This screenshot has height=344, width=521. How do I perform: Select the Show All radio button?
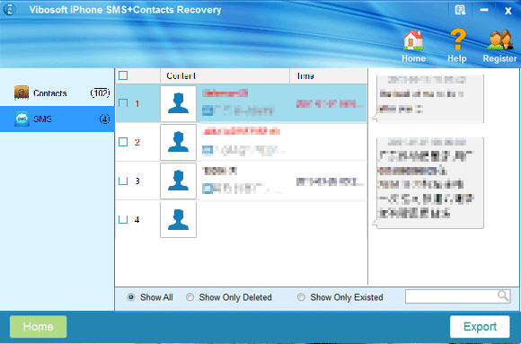point(131,296)
